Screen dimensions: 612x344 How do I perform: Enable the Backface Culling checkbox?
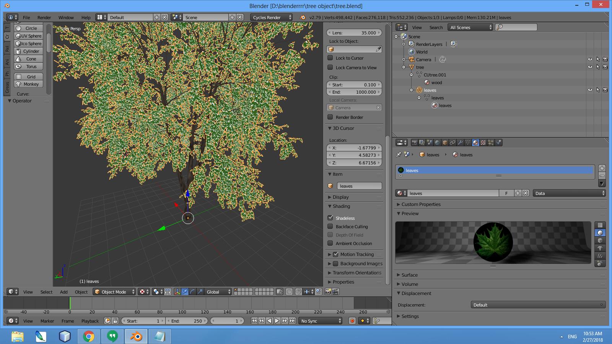(330, 227)
